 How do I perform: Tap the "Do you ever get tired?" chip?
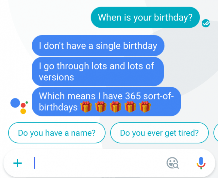pos(159,133)
